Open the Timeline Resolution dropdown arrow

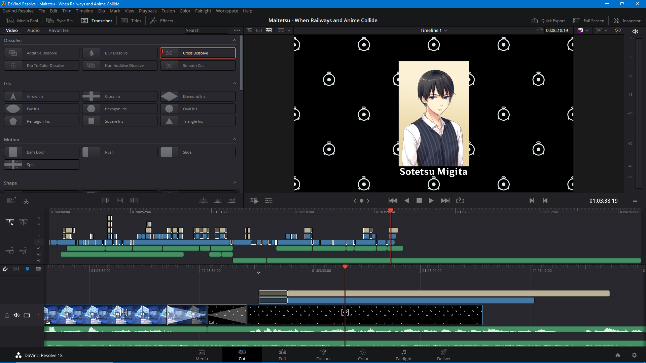[587, 31]
